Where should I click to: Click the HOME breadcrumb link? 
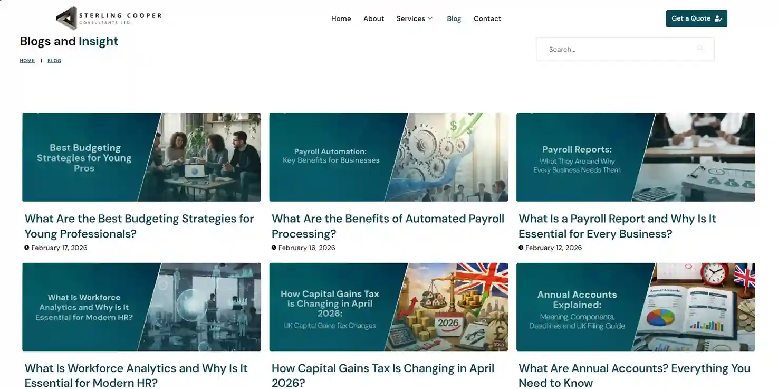[27, 61]
